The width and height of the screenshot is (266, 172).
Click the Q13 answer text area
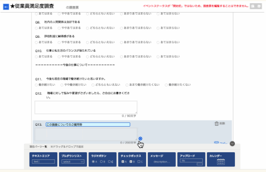point(86,134)
